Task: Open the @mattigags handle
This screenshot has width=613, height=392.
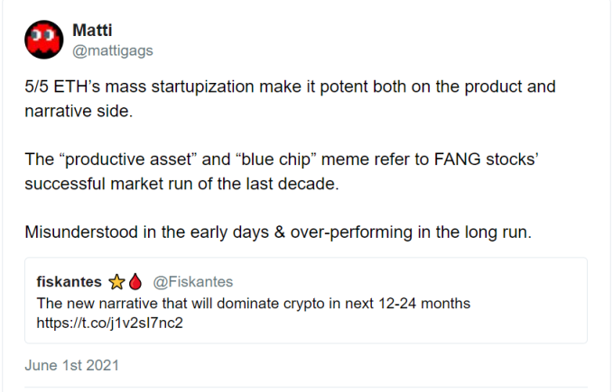Action: (x=112, y=50)
